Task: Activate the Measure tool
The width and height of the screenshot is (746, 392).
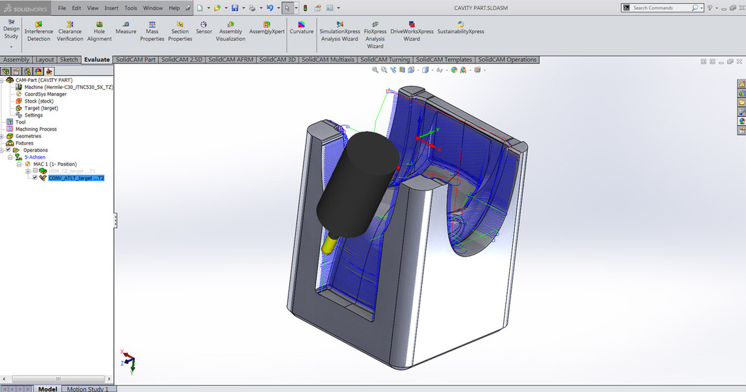Action: pyautogui.click(x=126, y=27)
